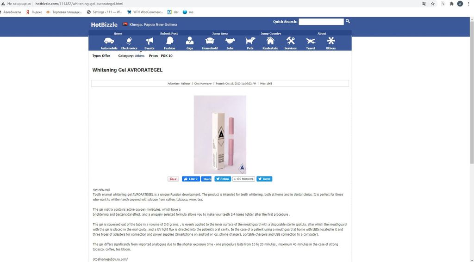Click the whitening gel product image

(220, 134)
